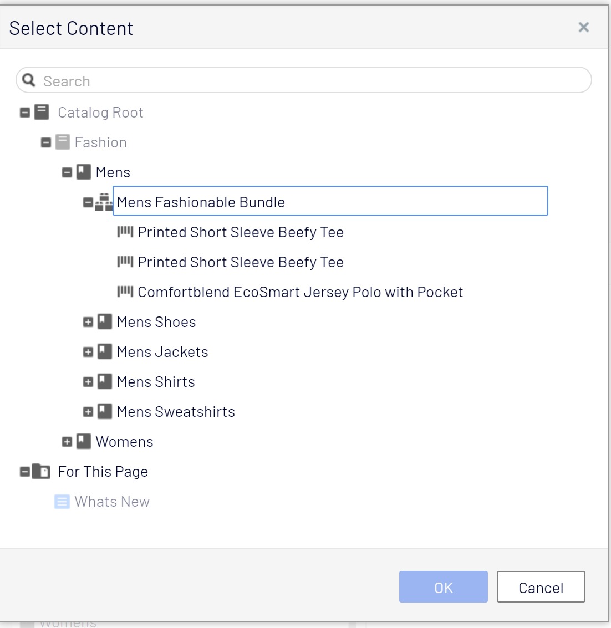Collapse the Mens Fashionable Bundle node
The image size is (611, 628).
(x=88, y=203)
